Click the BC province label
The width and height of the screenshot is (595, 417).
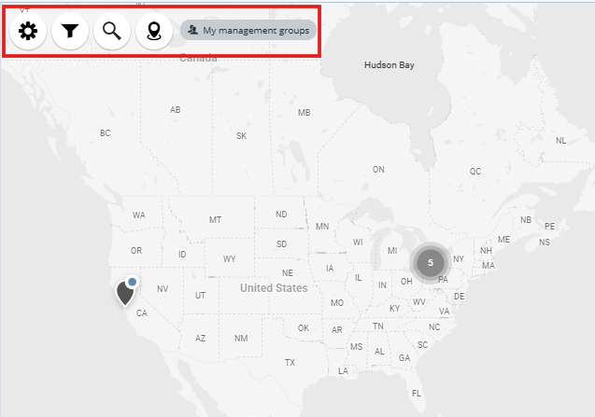coord(105,133)
